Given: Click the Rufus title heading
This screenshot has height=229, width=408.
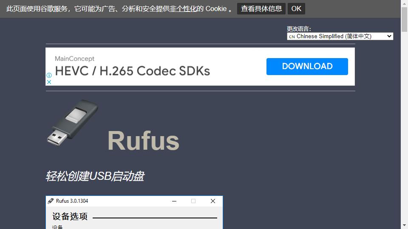Looking at the screenshot, I should [143, 140].
